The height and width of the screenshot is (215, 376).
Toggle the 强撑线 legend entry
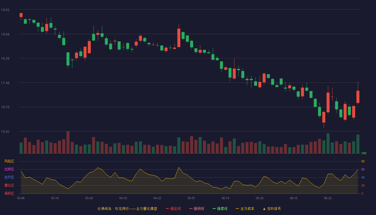pyautogui.click(x=220, y=209)
